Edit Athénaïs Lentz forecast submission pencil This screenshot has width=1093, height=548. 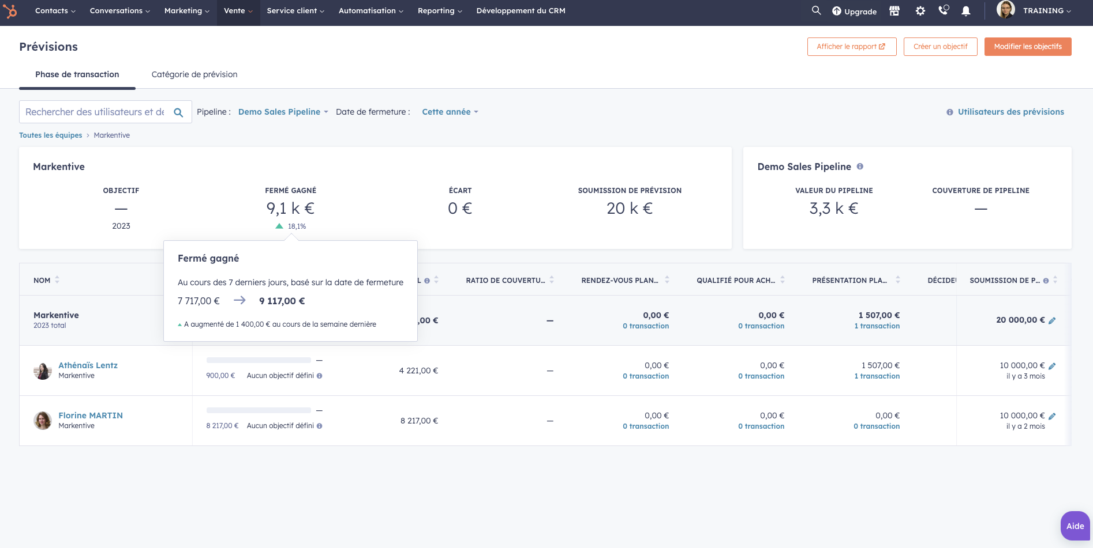tap(1052, 366)
